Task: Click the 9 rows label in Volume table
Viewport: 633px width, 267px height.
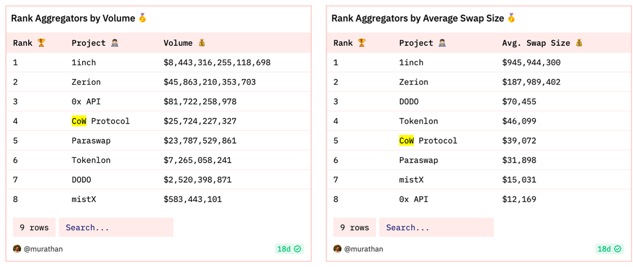Action: click(34, 227)
